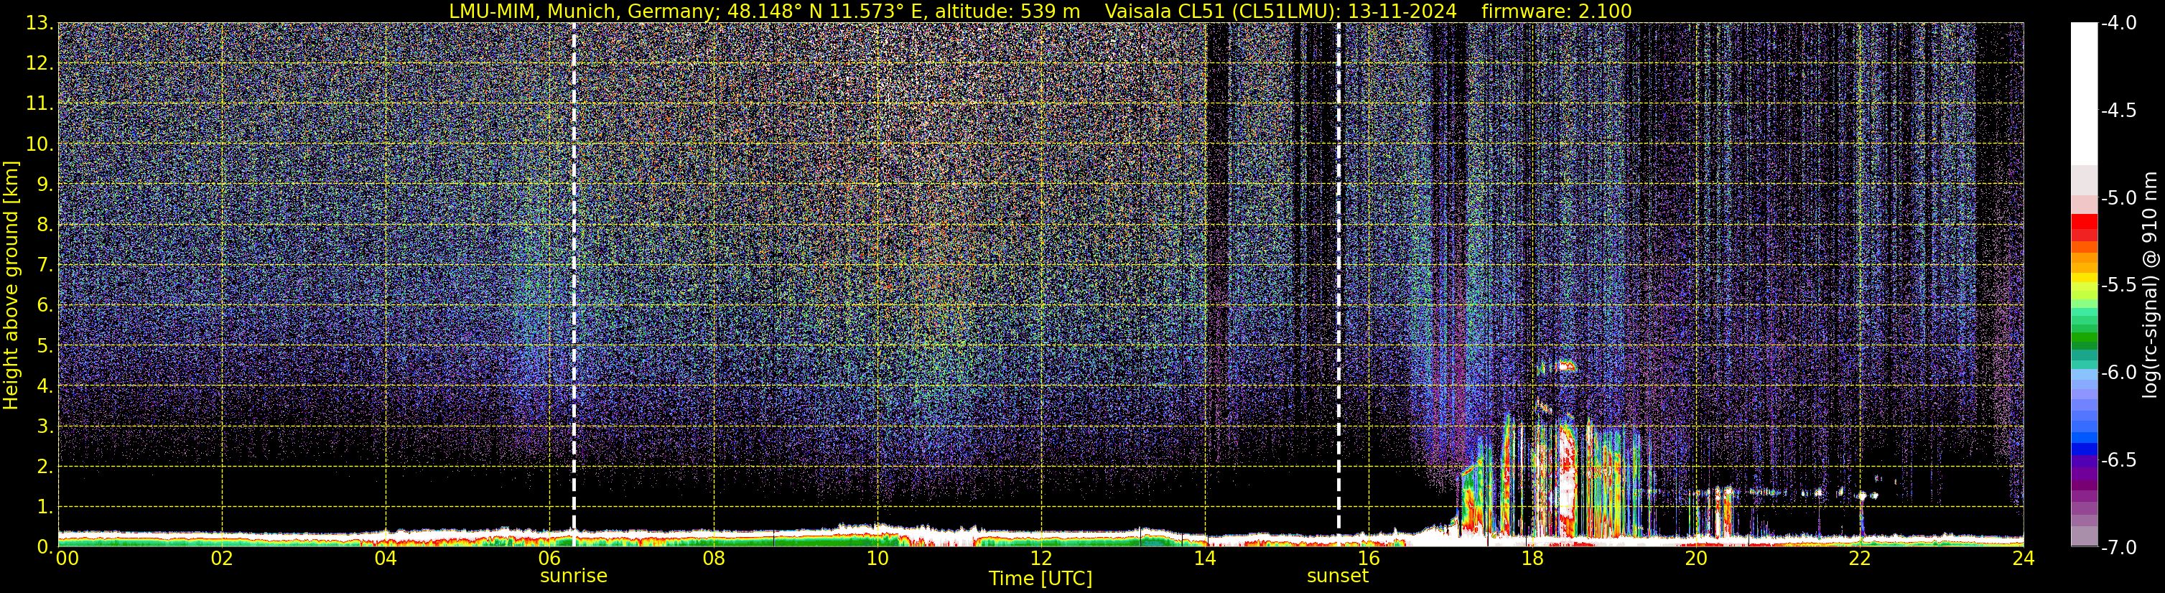Click the "24" time axis tick label
The image size is (2165, 593).
point(2024,559)
